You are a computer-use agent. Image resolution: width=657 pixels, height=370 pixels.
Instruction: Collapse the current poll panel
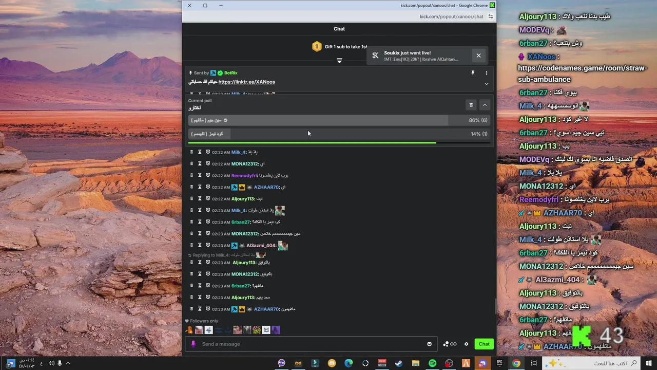click(485, 105)
